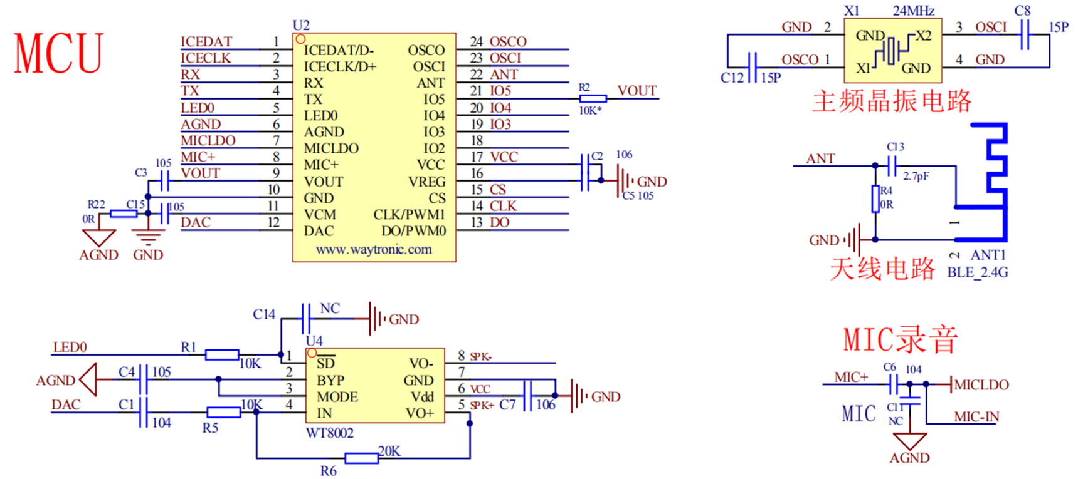Click the C15 capacitor symbol

click(164, 214)
